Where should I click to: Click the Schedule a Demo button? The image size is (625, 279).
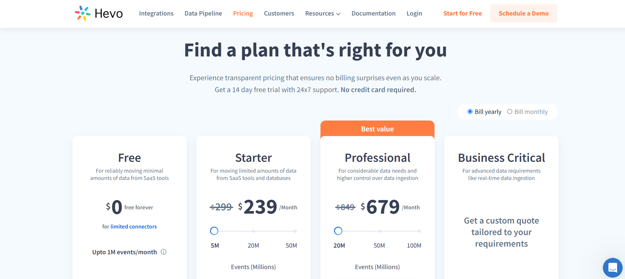pos(523,13)
